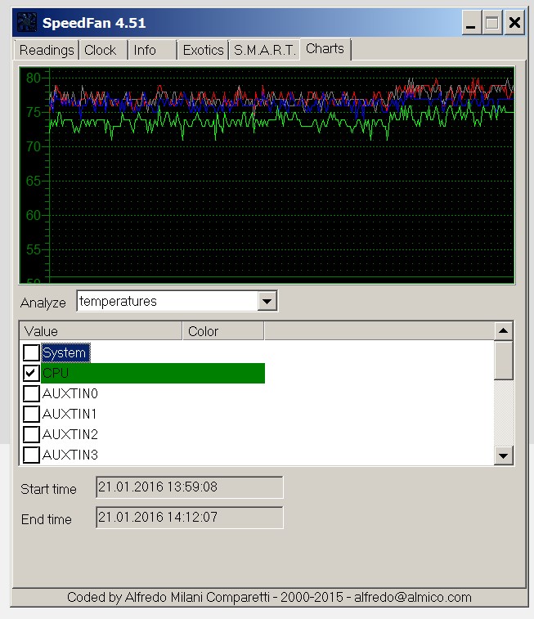Open the S.M.A.R.T. tab

click(264, 50)
